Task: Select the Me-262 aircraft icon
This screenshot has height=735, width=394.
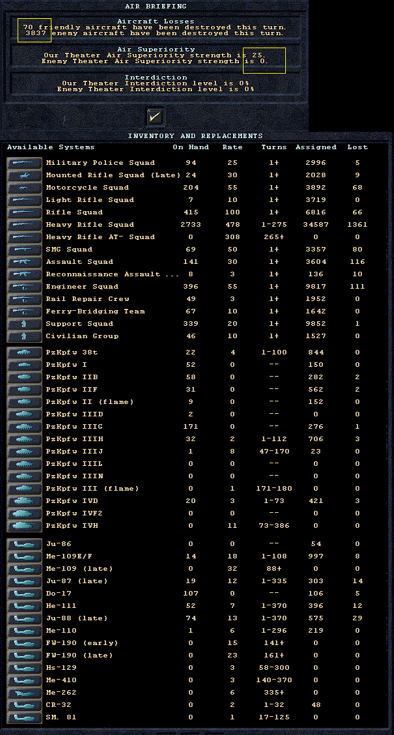Action: click(x=25, y=693)
